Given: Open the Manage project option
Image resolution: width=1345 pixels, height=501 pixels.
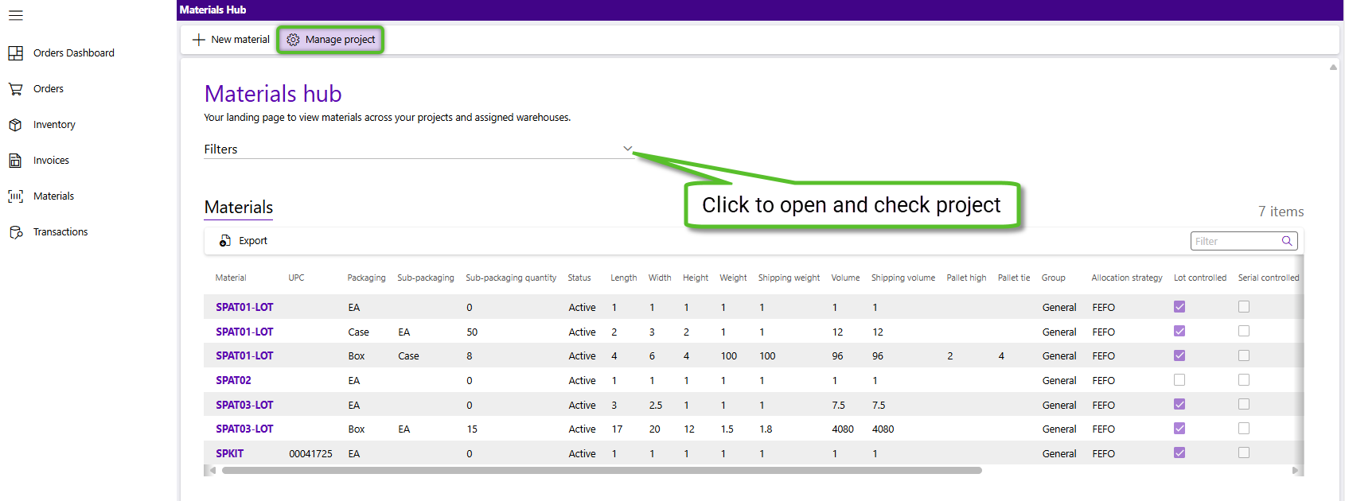Looking at the screenshot, I should [x=330, y=40].
